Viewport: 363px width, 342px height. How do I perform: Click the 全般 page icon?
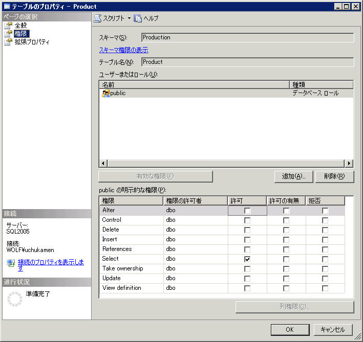[x=8, y=26]
